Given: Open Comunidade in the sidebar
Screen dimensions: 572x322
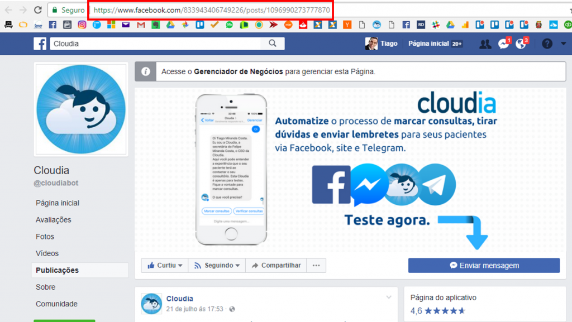Looking at the screenshot, I should pyautogui.click(x=56, y=304).
